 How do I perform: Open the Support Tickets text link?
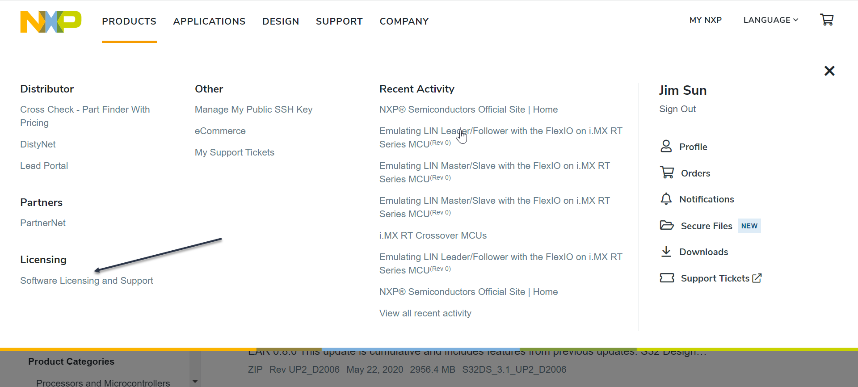click(x=715, y=278)
